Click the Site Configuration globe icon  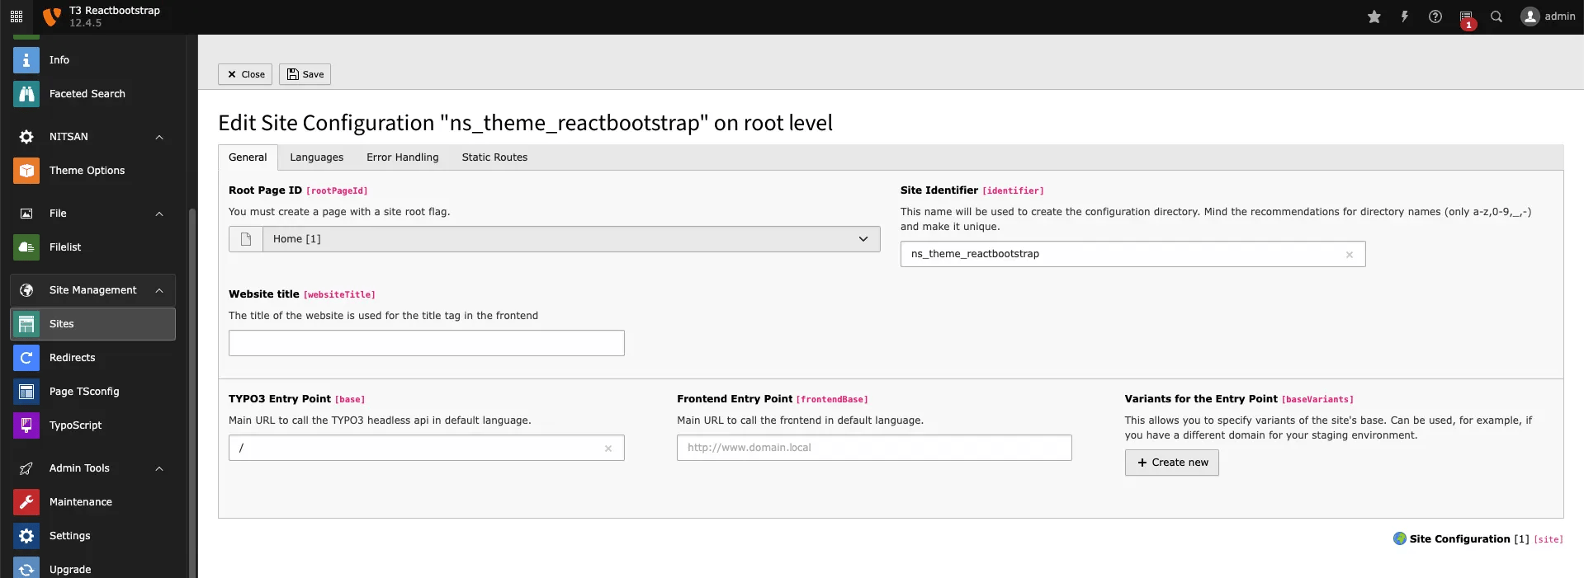pos(1400,538)
